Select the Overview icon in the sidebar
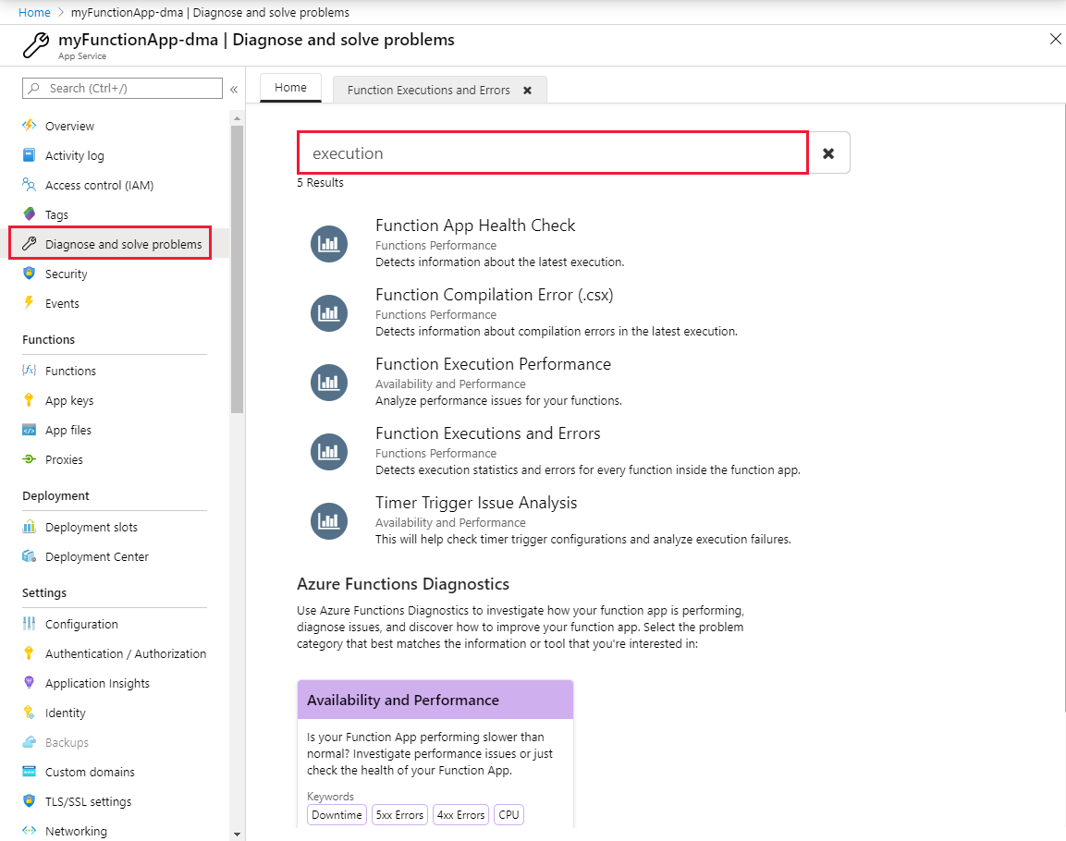Screen dimensions: 1066x841 point(31,126)
